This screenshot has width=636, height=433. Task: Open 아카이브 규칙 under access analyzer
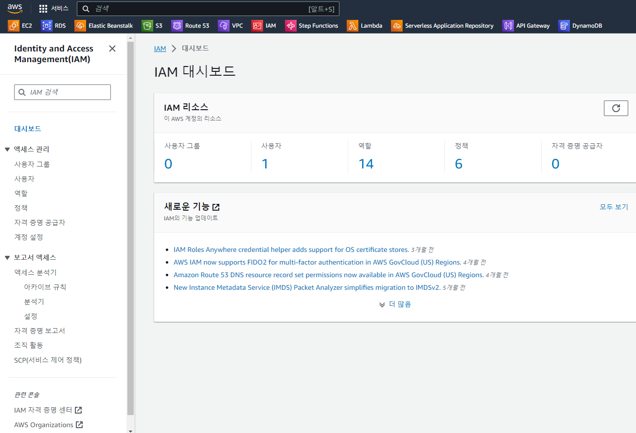(x=45, y=287)
